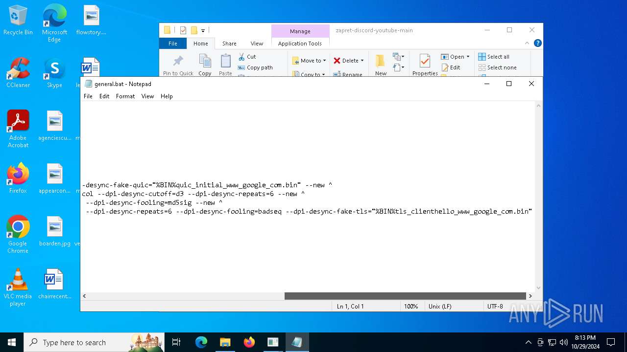Click the Unix (LF) status bar entry
This screenshot has width=627, height=352.
coord(440,307)
